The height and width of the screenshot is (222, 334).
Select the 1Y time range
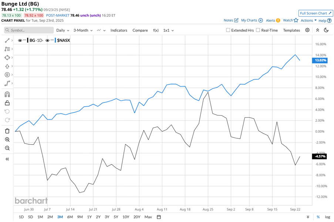[89, 217]
